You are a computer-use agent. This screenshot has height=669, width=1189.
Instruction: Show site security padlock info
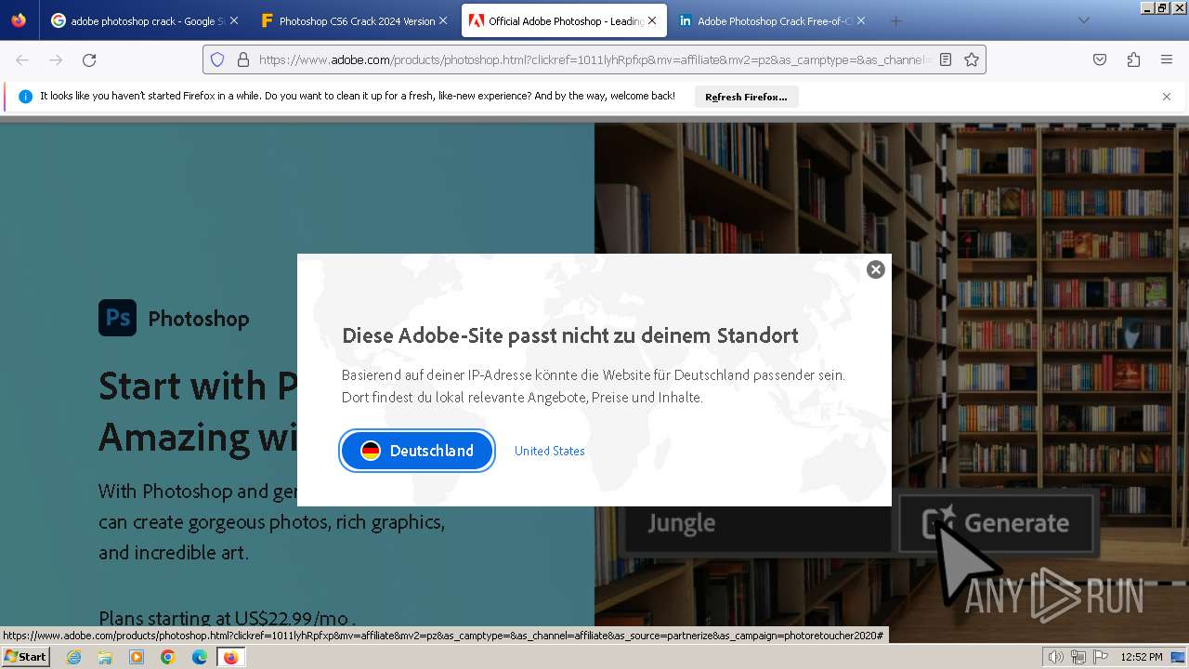243,59
